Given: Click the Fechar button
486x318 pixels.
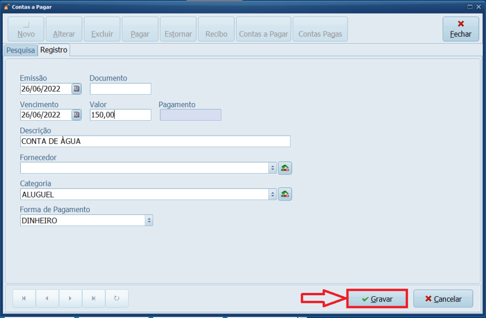Looking at the screenshot, I should coord(460,29).
